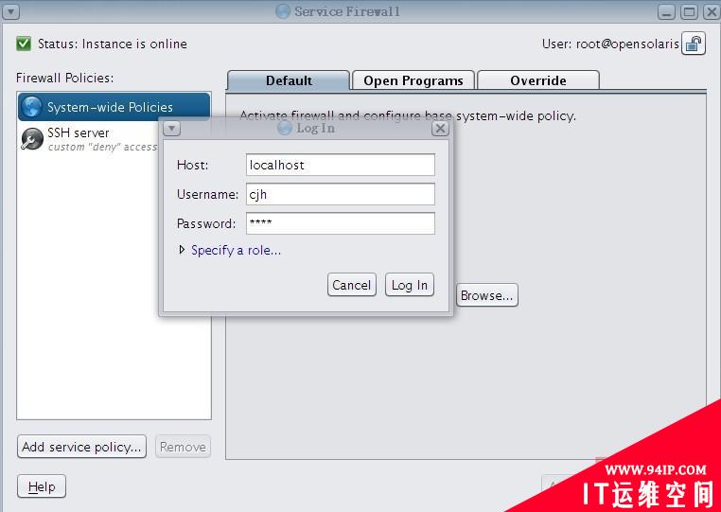Close the Service Firewall window
Viewport: 721px width, 512px height.
tap(712, 11)
